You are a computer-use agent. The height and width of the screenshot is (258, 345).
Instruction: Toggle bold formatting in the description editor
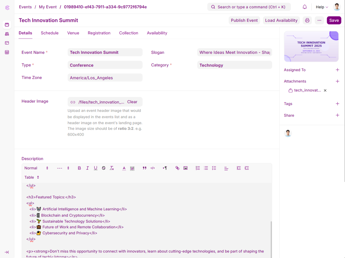pos(79,168)
